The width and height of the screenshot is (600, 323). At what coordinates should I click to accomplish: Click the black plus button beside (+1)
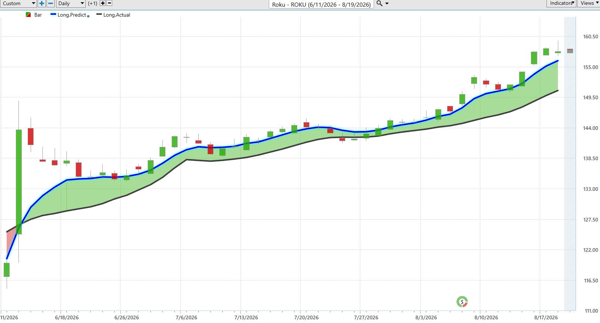[x=103, y=3]
